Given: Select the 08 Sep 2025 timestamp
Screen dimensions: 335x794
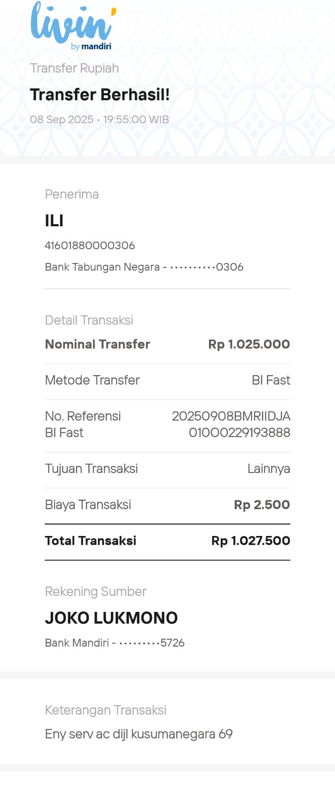Looking at the screenshot, I should point(99,120).
